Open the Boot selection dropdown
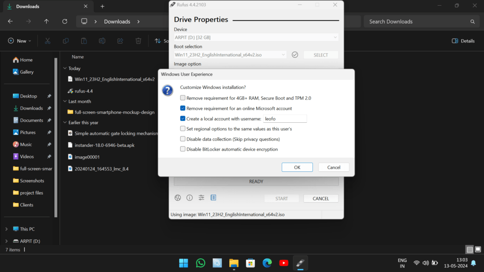The width and height of the screenshot is (484, 272). pyautogui.click(x=230, y=55)
